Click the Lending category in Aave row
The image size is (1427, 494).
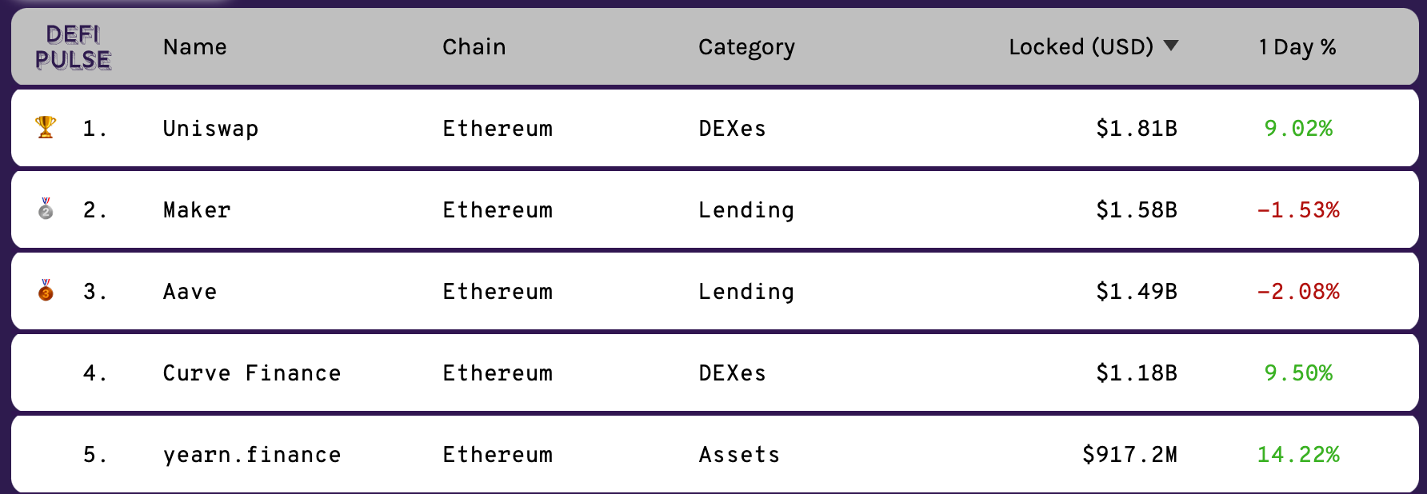point(746,292)
